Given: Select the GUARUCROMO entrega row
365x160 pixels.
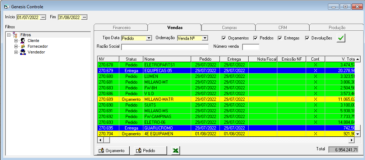Looking at the screenshot, I should point(226,128).
